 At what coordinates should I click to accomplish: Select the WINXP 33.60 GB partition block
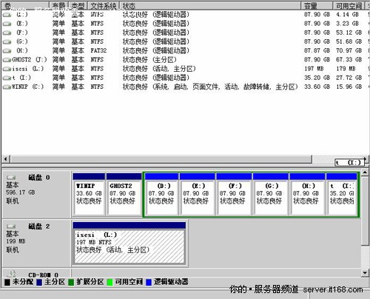89,194
